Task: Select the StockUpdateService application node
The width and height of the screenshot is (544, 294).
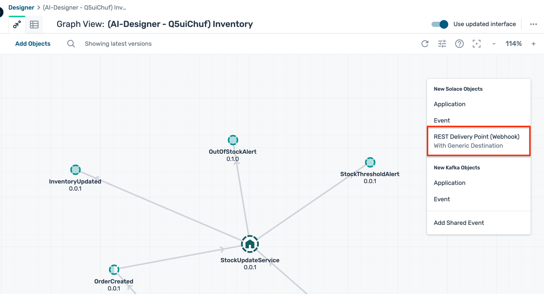Action: (x=250, y=244)
